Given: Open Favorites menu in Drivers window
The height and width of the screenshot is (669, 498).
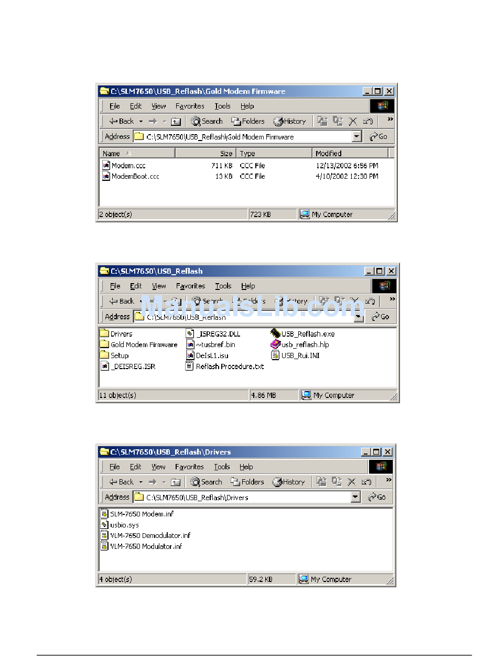Looking at the screenshot, I should [x=189, y=467].
